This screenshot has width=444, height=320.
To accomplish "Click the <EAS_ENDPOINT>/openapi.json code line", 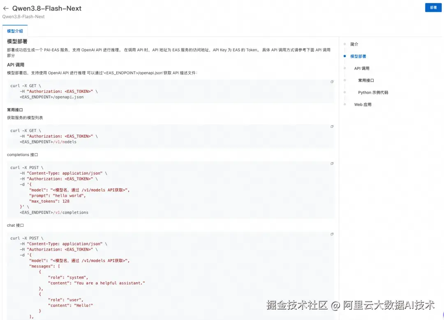I will coord(51,97).
